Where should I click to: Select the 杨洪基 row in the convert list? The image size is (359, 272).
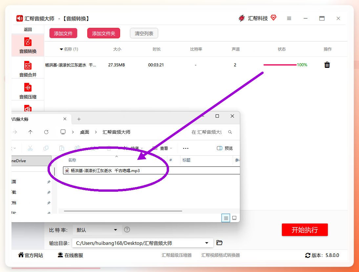196,65
